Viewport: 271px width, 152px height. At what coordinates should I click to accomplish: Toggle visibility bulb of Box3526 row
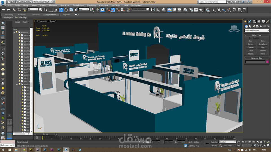click(x=19, y=35)
